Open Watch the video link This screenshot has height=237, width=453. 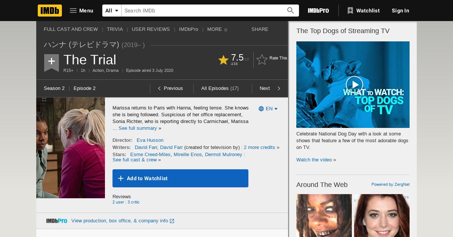tap(314, 160)
